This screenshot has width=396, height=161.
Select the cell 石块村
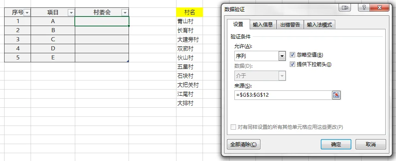pyautogui.click(x=189, y=76)
